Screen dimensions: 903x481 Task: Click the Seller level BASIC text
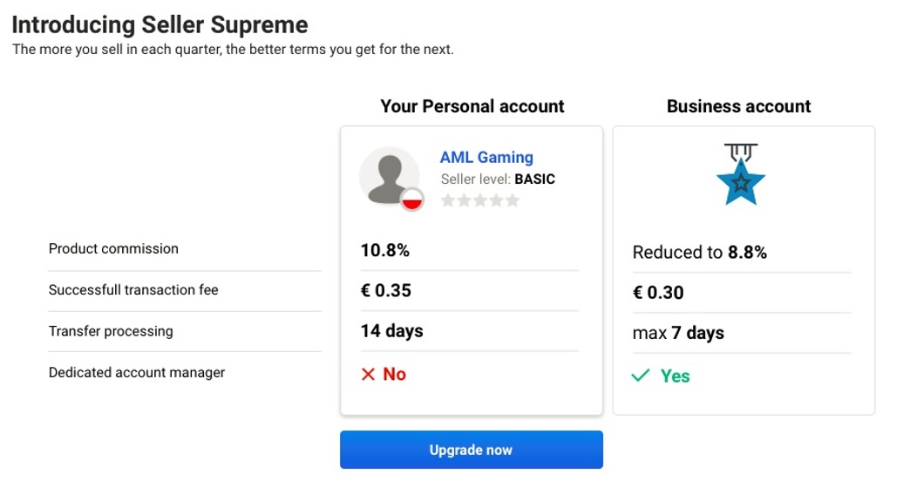(x=498, y=180)
